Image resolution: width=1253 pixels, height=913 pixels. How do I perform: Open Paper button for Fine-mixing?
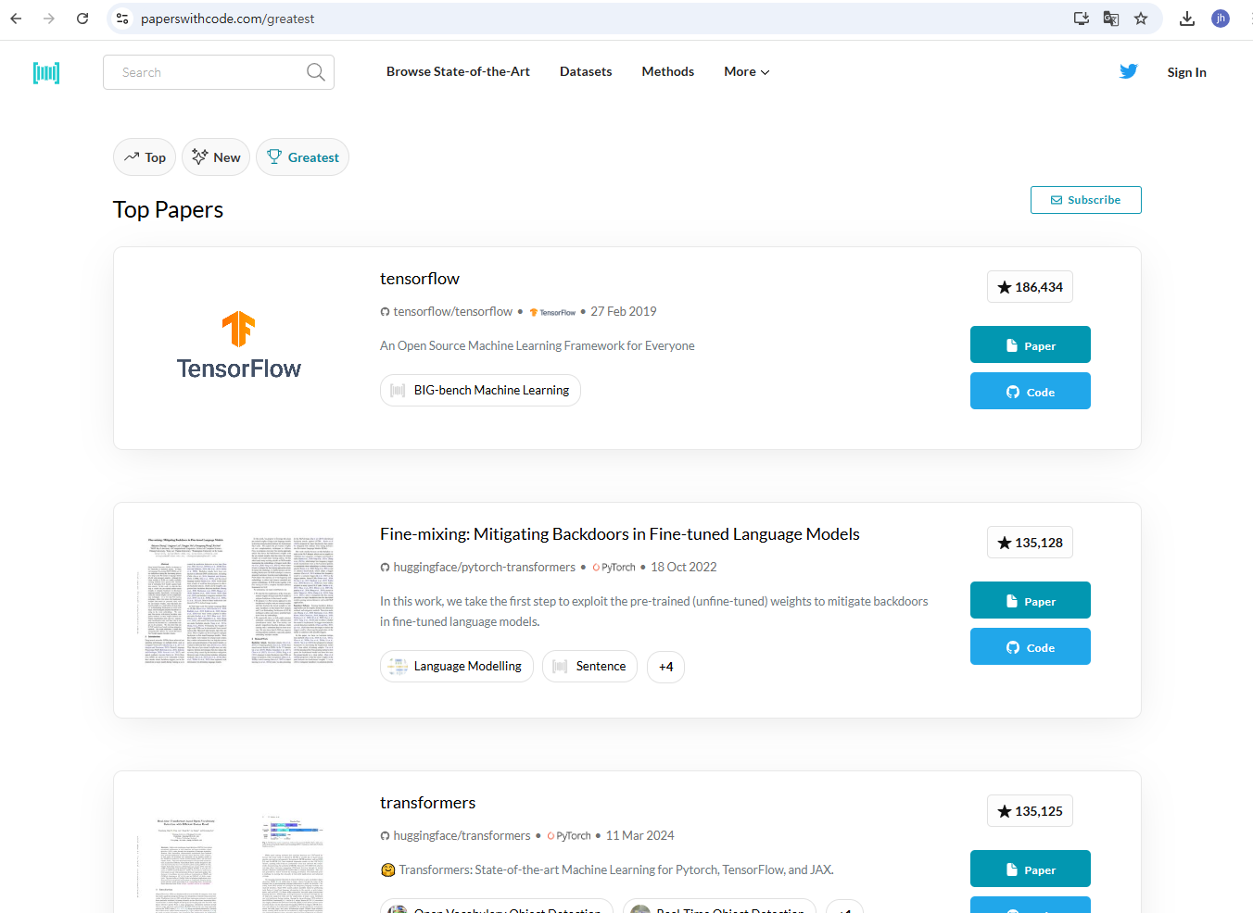click(x=1031, y=600)
